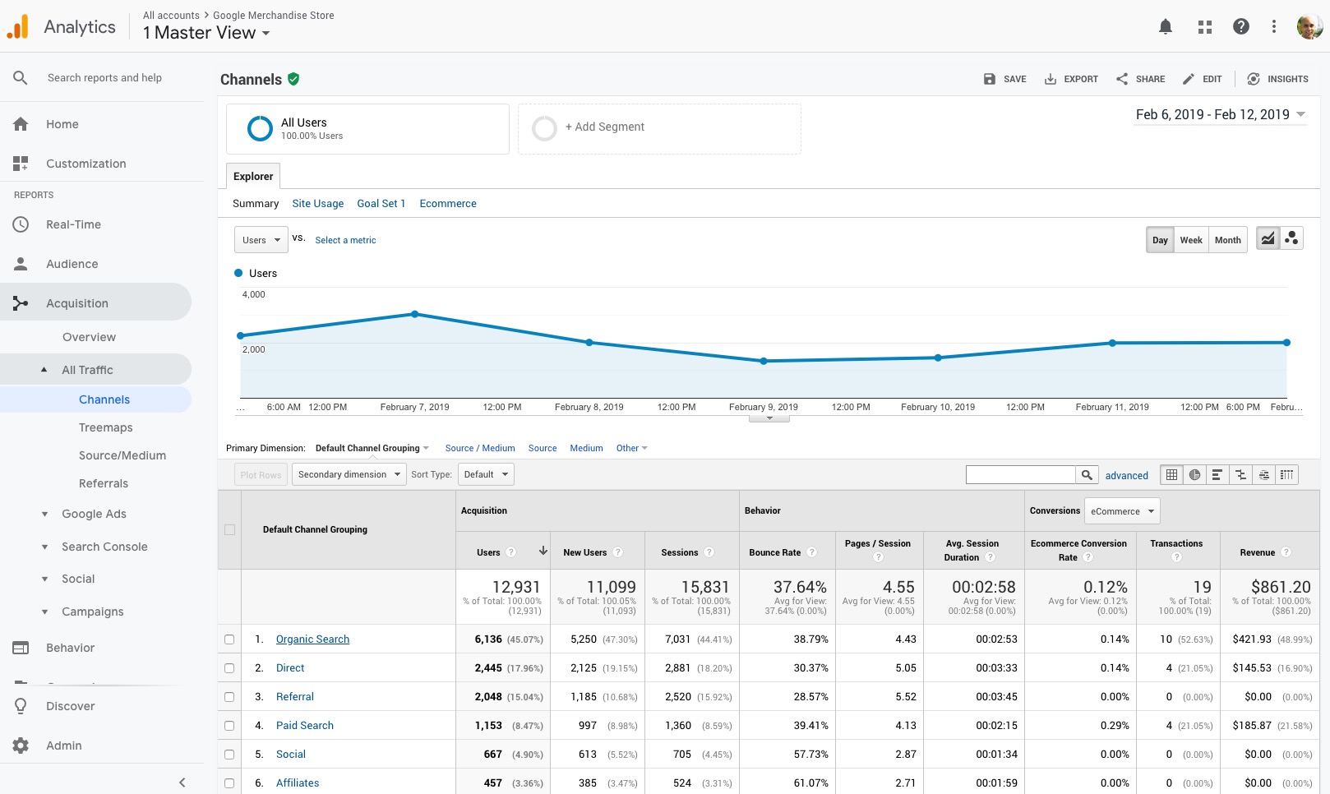Open the 1 Master View dropdown
Image resolution: width=1330 pixels, height=794 pixels.
tap(206, 33)
